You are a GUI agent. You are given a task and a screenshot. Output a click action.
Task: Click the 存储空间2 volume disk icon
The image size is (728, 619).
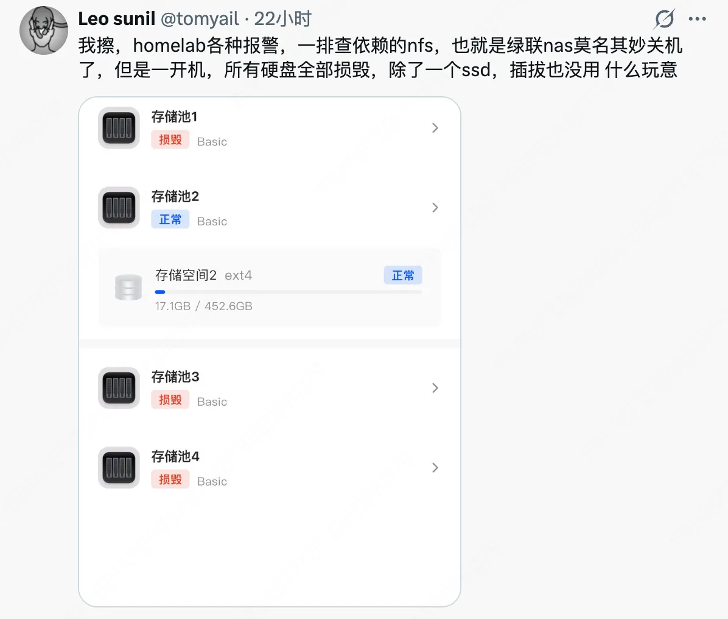pyautogui.click(x=128, y=287)
